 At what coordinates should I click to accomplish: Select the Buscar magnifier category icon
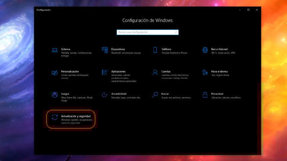pyautogui.click(x=155, y=94)
